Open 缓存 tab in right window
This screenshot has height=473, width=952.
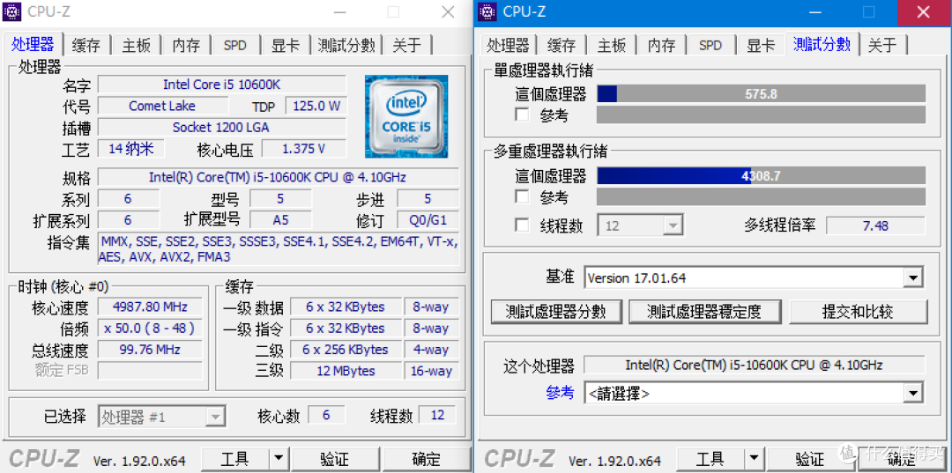point(562,46)
